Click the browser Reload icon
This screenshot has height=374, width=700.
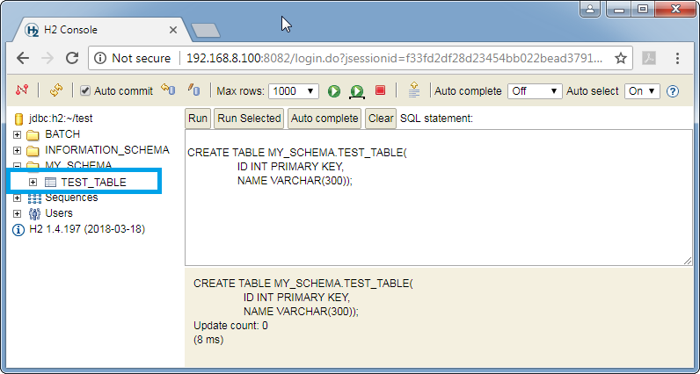72,58
